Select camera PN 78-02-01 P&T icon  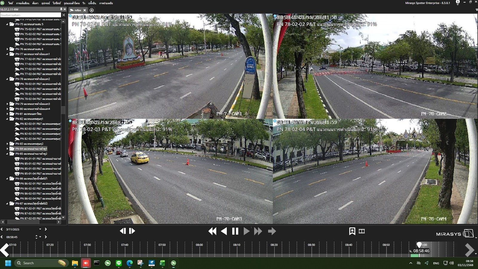pyautogui.click(x=17, y=84)
